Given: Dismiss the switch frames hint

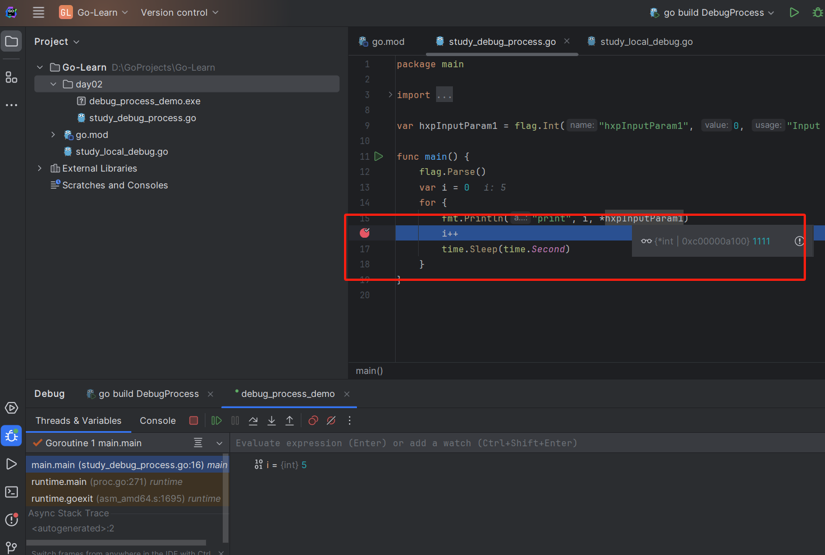Looking at the screenshot, I should point(221,553).
